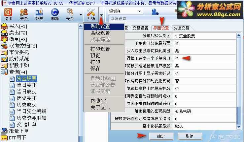Toggle 代码切换时联动委托代码 value 否
This screenshot has width=244, height=142.
[205, 81]
